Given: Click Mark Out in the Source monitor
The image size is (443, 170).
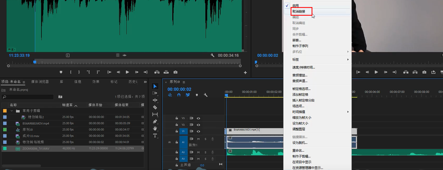Looking at the screenshot, I should 79,72.
